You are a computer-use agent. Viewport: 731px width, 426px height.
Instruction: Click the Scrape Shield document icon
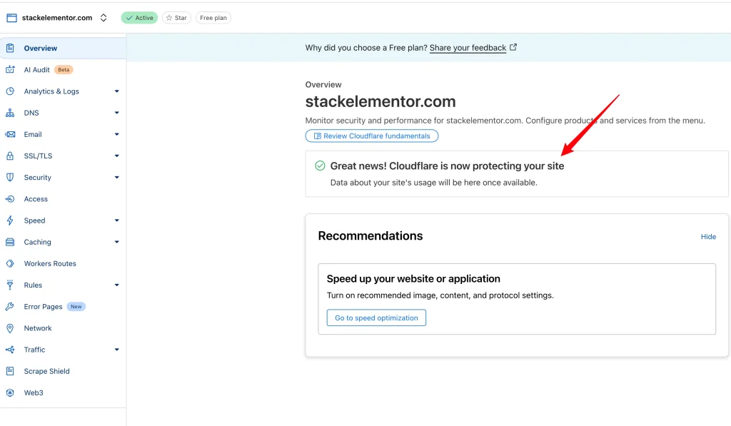[x=10, y=371]
